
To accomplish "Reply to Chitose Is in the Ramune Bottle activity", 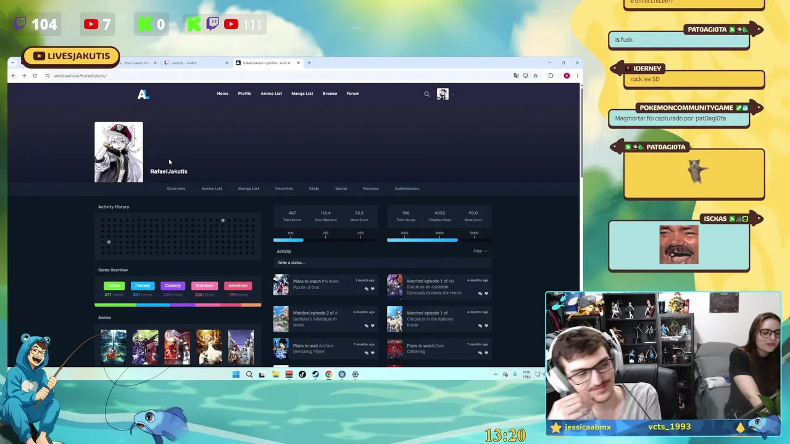I will pos(480,326).
